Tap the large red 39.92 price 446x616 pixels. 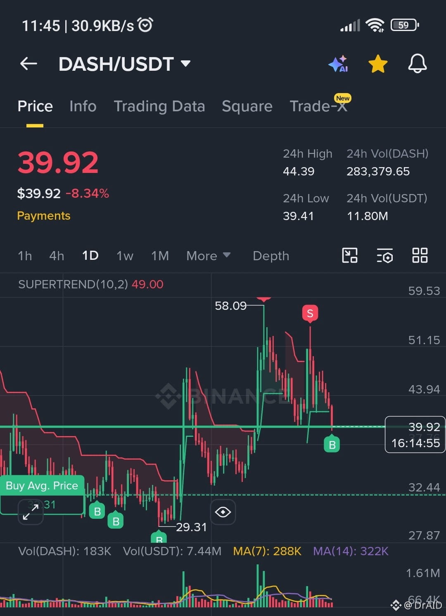coord(58,163)
